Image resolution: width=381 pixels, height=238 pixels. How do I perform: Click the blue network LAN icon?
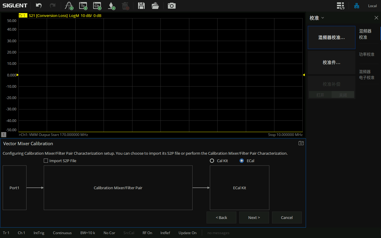(357, 6)
